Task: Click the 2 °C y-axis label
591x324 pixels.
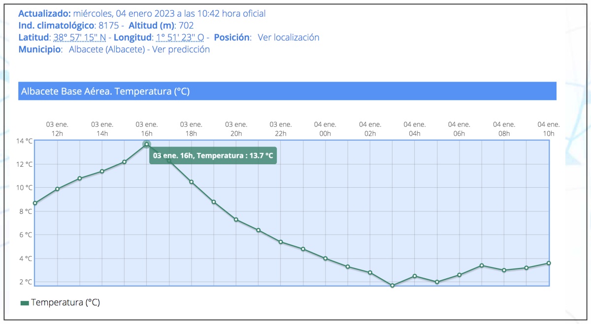Action: [27, 282]
